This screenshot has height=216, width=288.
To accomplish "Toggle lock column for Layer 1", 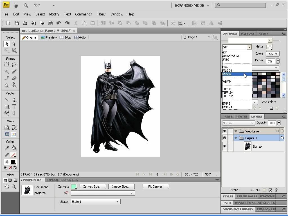I will click(x=230, y=138).
